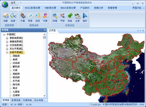Switch to the 光谱信息 bottom tab
The height and width of the screenshot is (107, 146).
click(27, 100)
